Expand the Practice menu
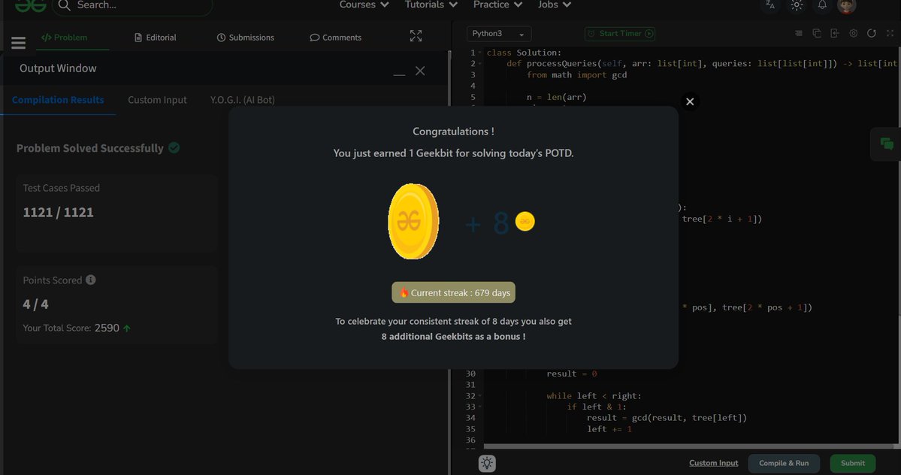Image resolution: width=901 pixels, height=475 pixels. click(497, 5)
